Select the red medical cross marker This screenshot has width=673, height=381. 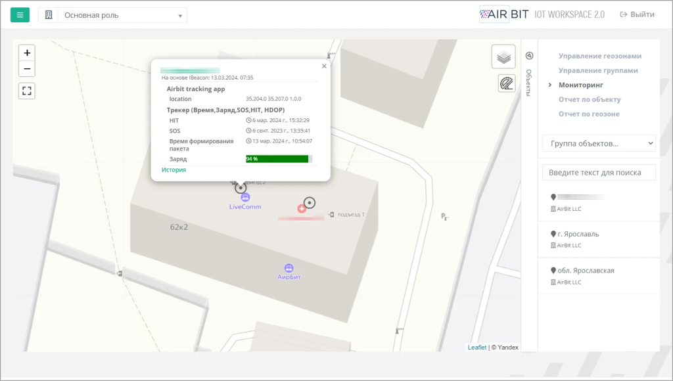point(302,208)
